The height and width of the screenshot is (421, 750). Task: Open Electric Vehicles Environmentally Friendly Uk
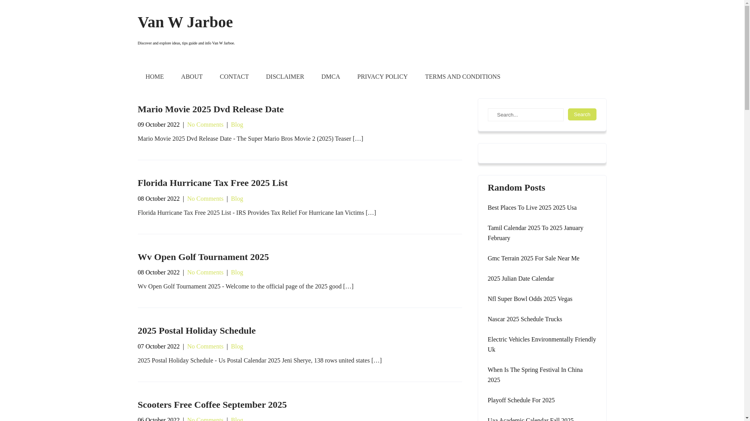pos(542,345)
